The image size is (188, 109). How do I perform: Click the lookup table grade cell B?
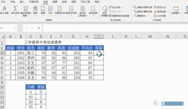[x=41, y=102]
